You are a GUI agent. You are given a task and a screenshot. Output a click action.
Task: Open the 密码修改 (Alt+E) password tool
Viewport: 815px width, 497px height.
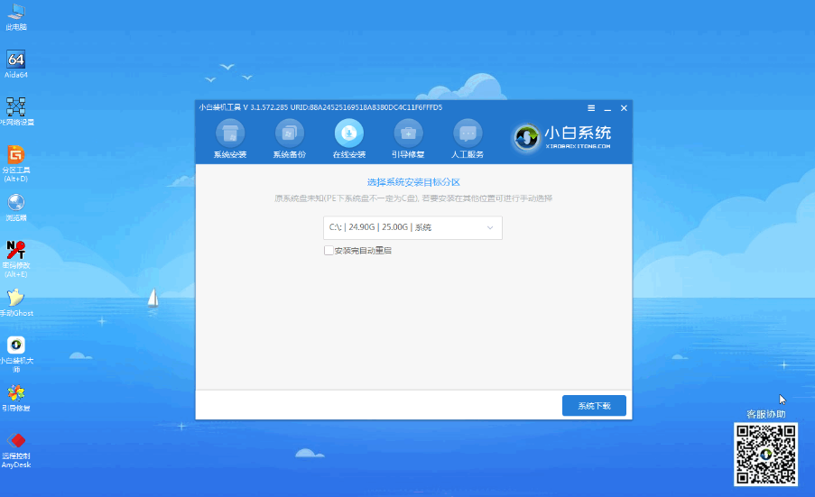[x=16, y=258]
